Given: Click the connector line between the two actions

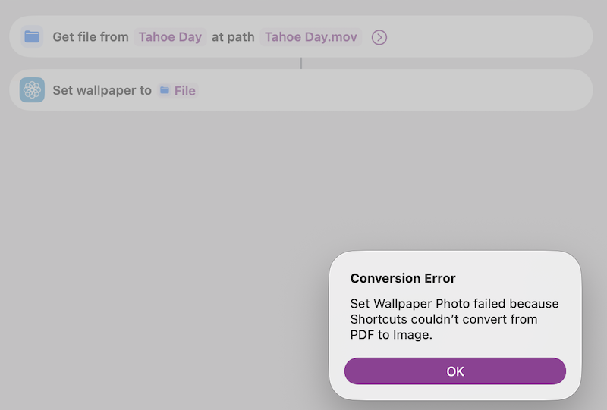Looking at the screenshot, I should 301,63.
